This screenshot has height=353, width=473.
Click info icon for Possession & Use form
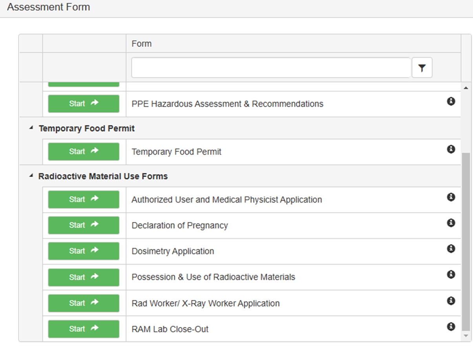click(x=451, y=274)
